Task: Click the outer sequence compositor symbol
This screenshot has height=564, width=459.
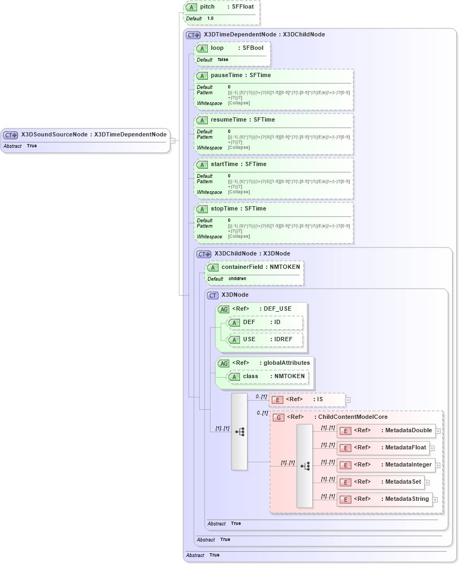Action: 239,432
